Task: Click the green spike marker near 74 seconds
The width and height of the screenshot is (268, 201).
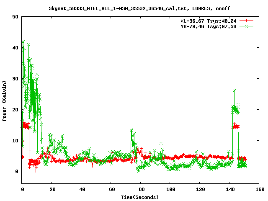Action: (131, 130)
